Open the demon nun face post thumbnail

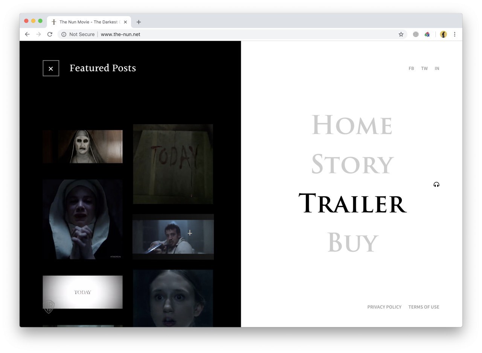(82, 146)
